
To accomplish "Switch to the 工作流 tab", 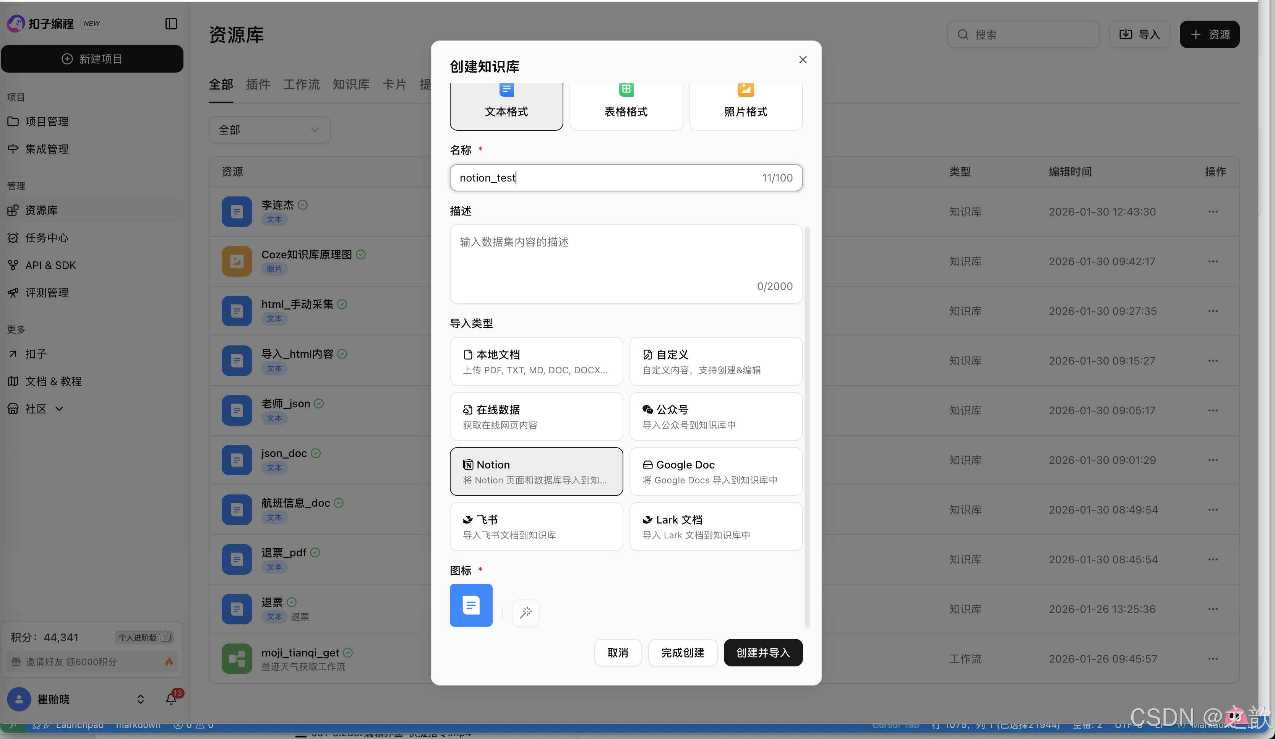I will tap(302, 84).
